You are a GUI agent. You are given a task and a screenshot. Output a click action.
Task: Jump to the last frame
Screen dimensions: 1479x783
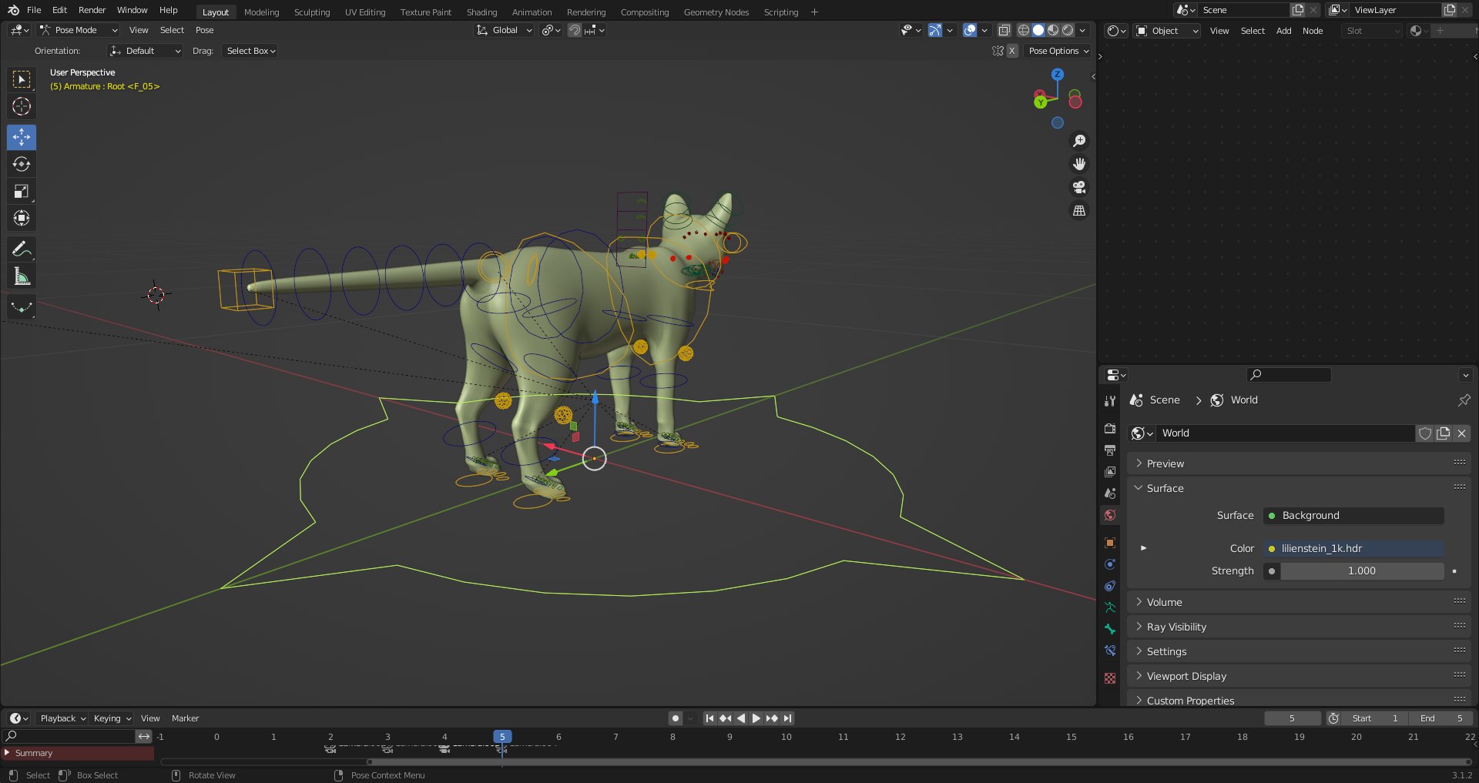787,718
